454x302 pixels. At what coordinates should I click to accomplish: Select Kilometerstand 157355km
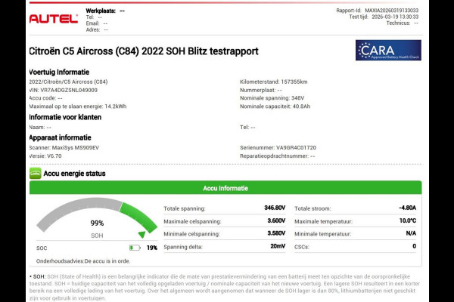click(274, 82)
